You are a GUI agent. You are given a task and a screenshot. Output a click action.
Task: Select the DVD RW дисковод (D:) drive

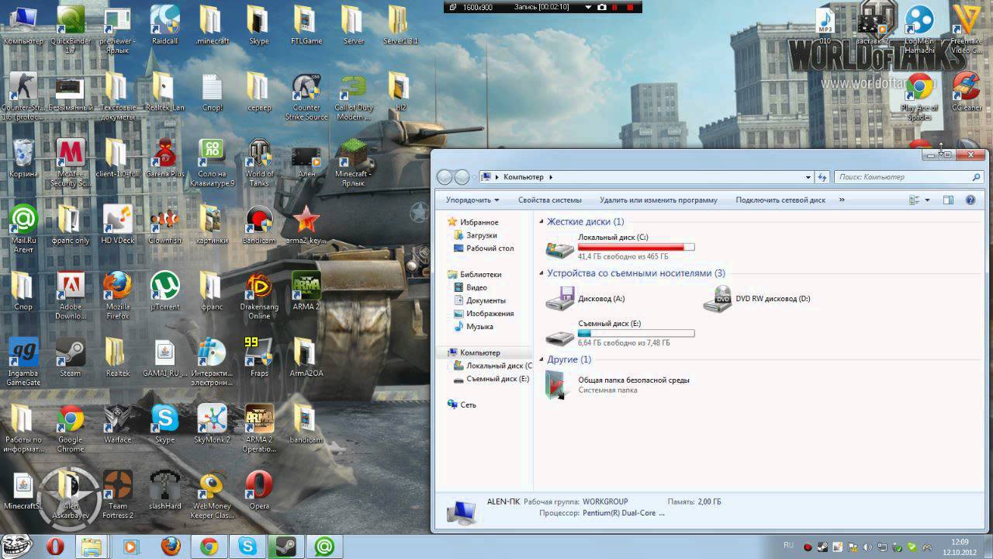click(756, 299)
